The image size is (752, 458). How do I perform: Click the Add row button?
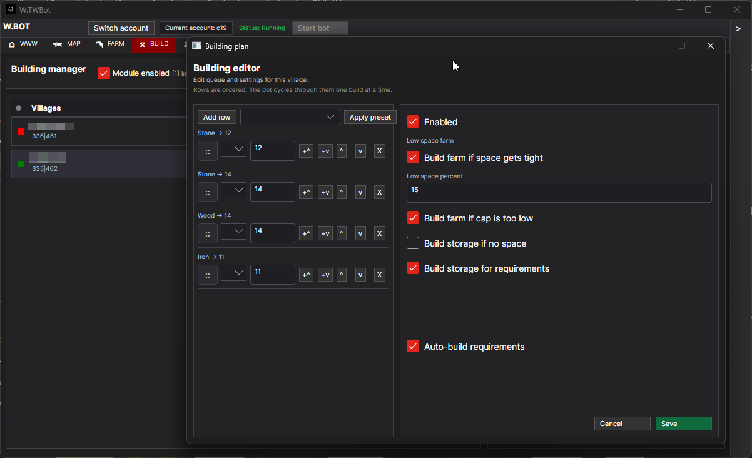[x=217, y=117]
